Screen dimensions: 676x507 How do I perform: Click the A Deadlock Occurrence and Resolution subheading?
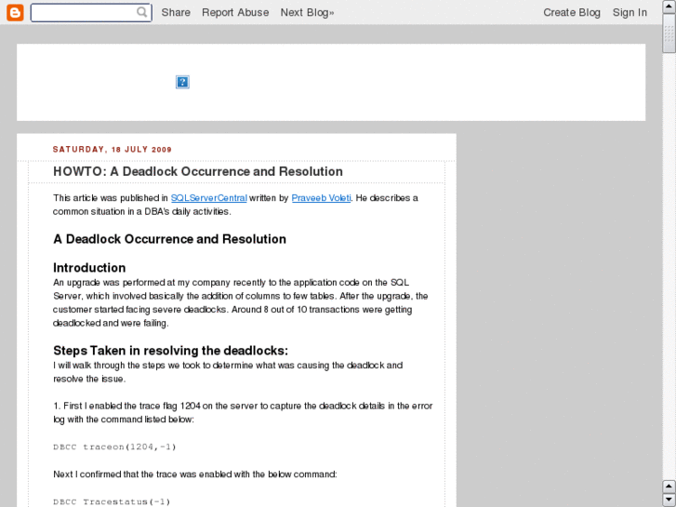(169, 239)
